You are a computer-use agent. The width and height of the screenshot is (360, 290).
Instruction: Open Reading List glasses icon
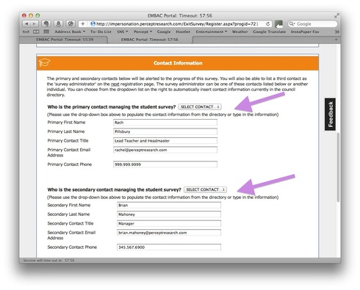[26, 32]
